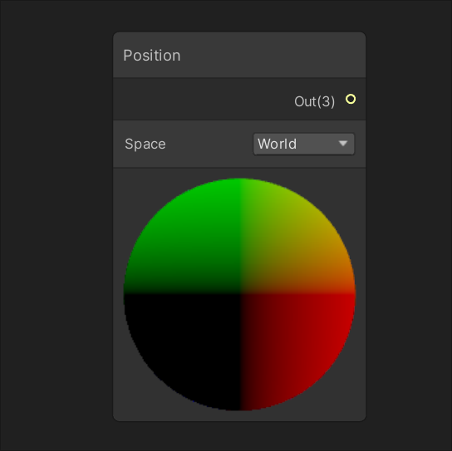
Task: Select the Position node by its title text
Action: pyautogui.click(x=152, y=56)
